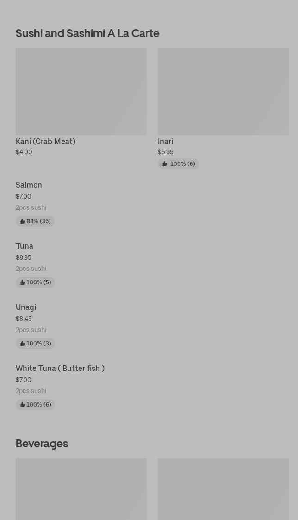Open the Inari menu item

165,141
